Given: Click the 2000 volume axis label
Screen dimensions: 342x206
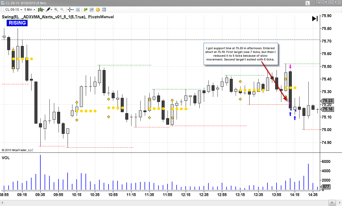Looking at the screenshot, I should click(326, 180).
